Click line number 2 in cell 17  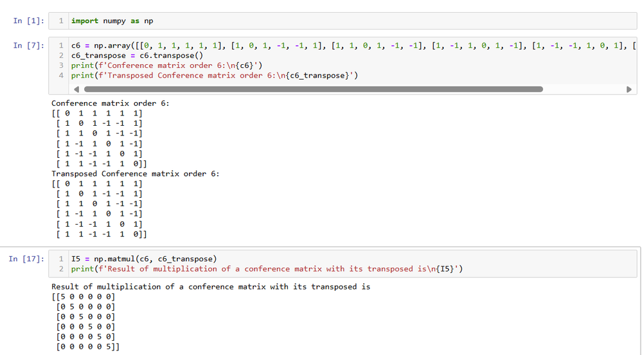(x=61, y=269)
